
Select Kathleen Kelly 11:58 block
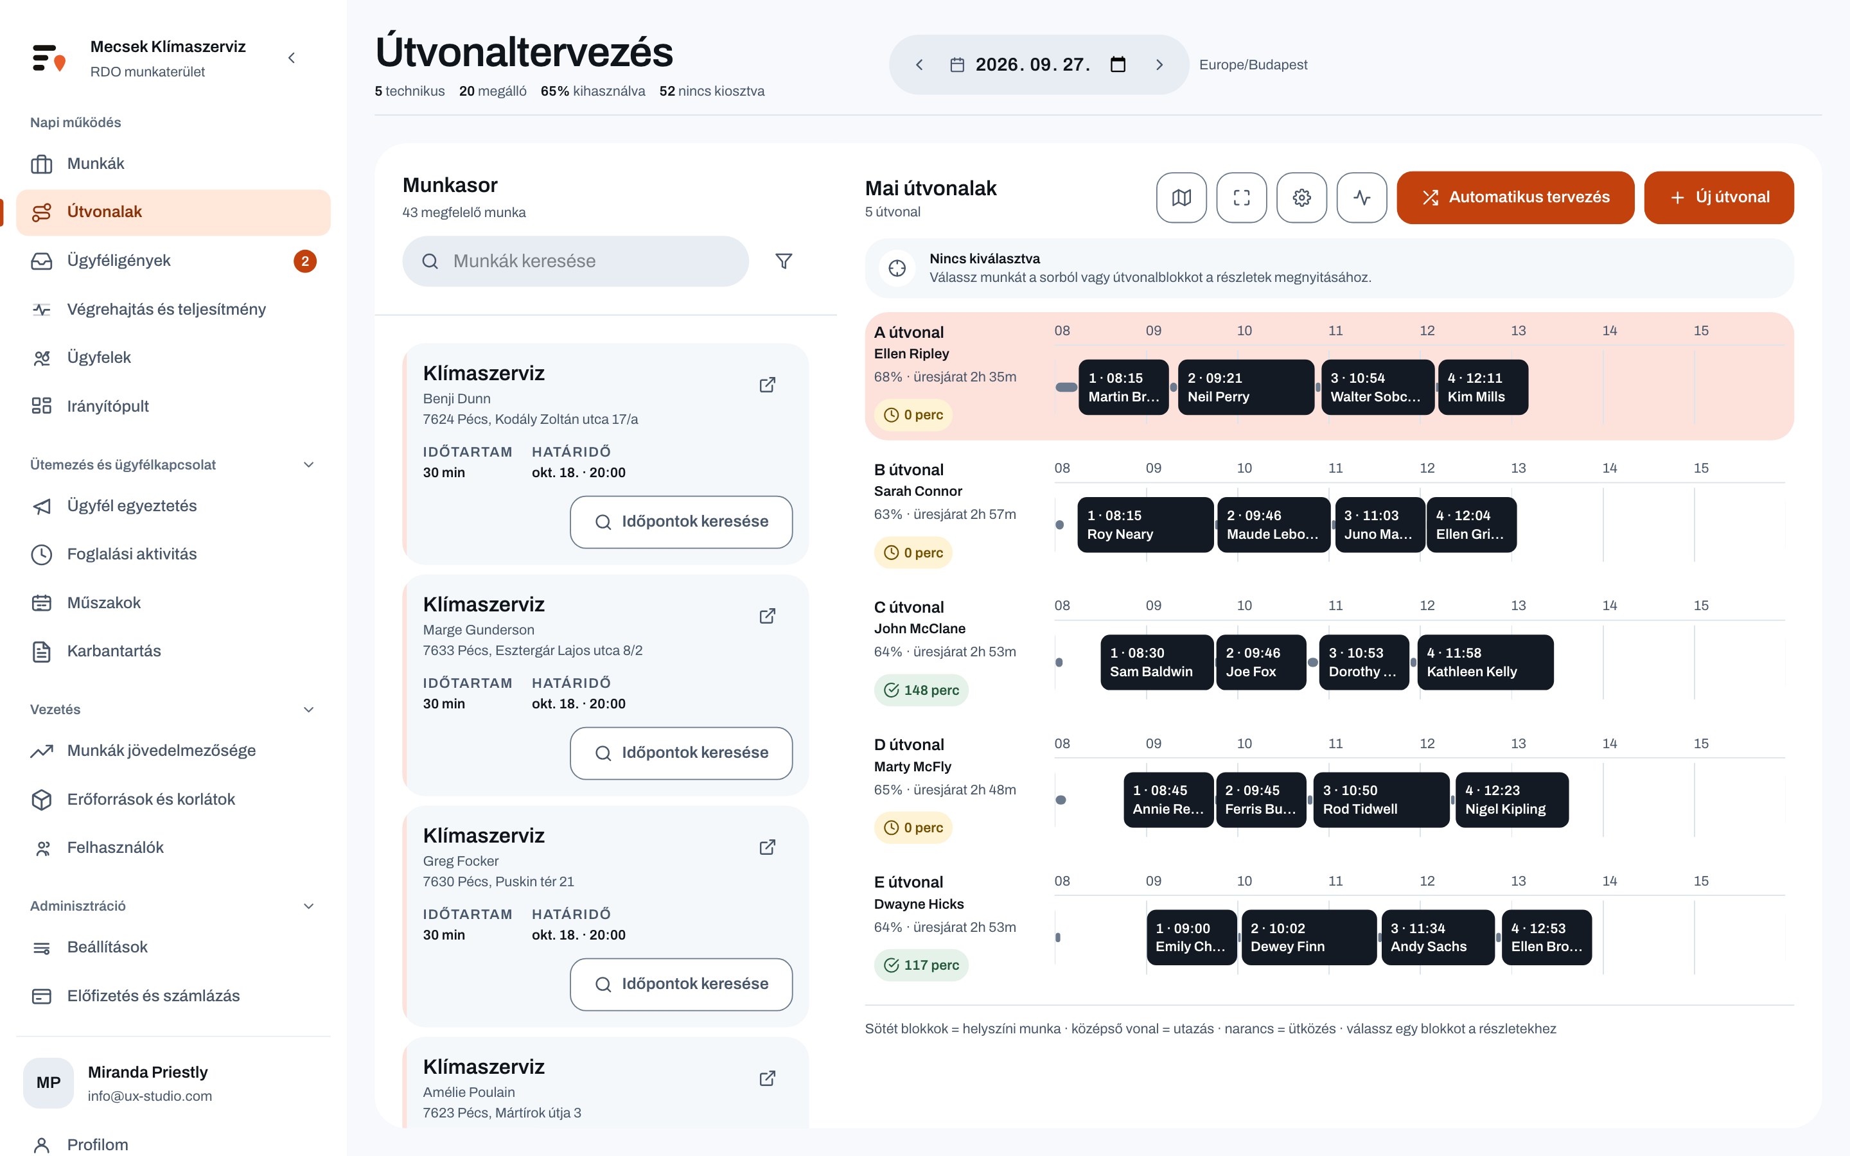click(x=1485, y=663)
